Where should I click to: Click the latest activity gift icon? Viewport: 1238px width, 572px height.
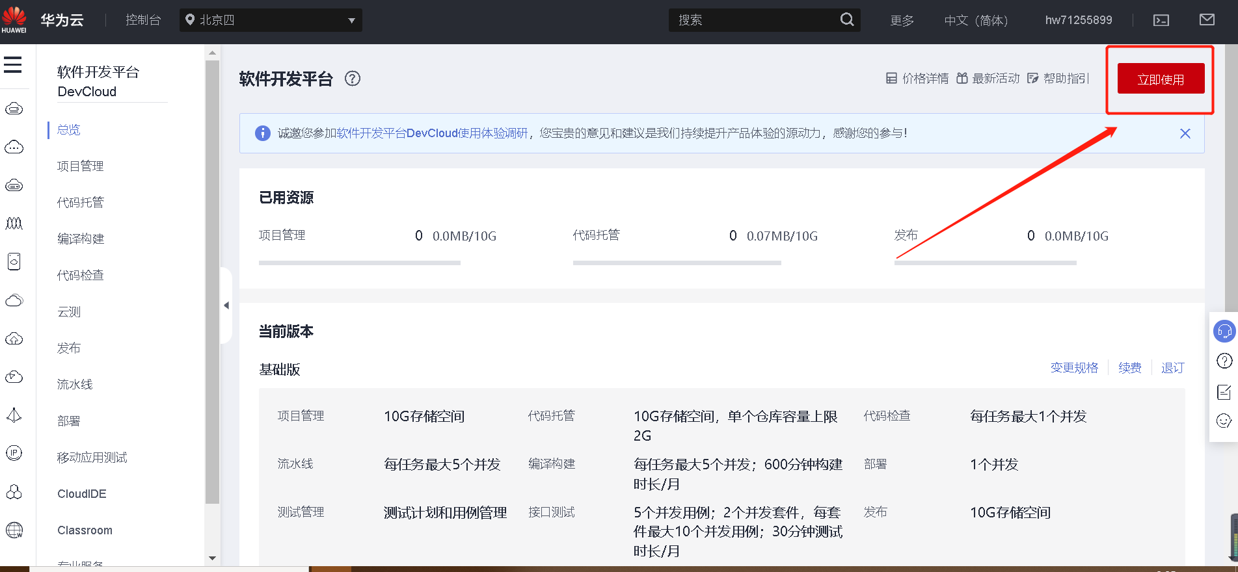point(962,79)
